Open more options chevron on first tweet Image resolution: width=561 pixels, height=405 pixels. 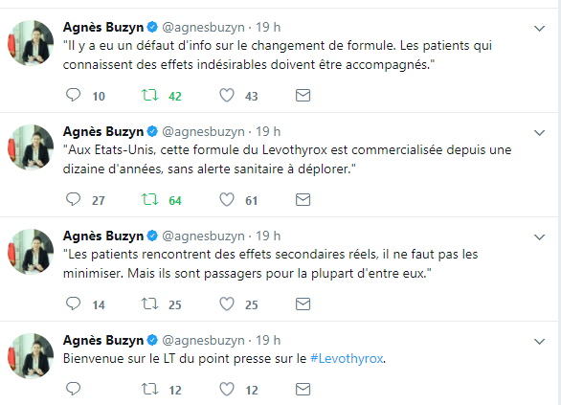pyautogui.click(x=539, y=29)
